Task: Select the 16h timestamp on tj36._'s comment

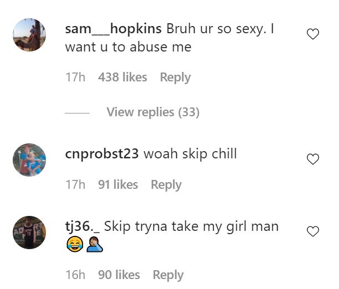Action: point(75,275)
